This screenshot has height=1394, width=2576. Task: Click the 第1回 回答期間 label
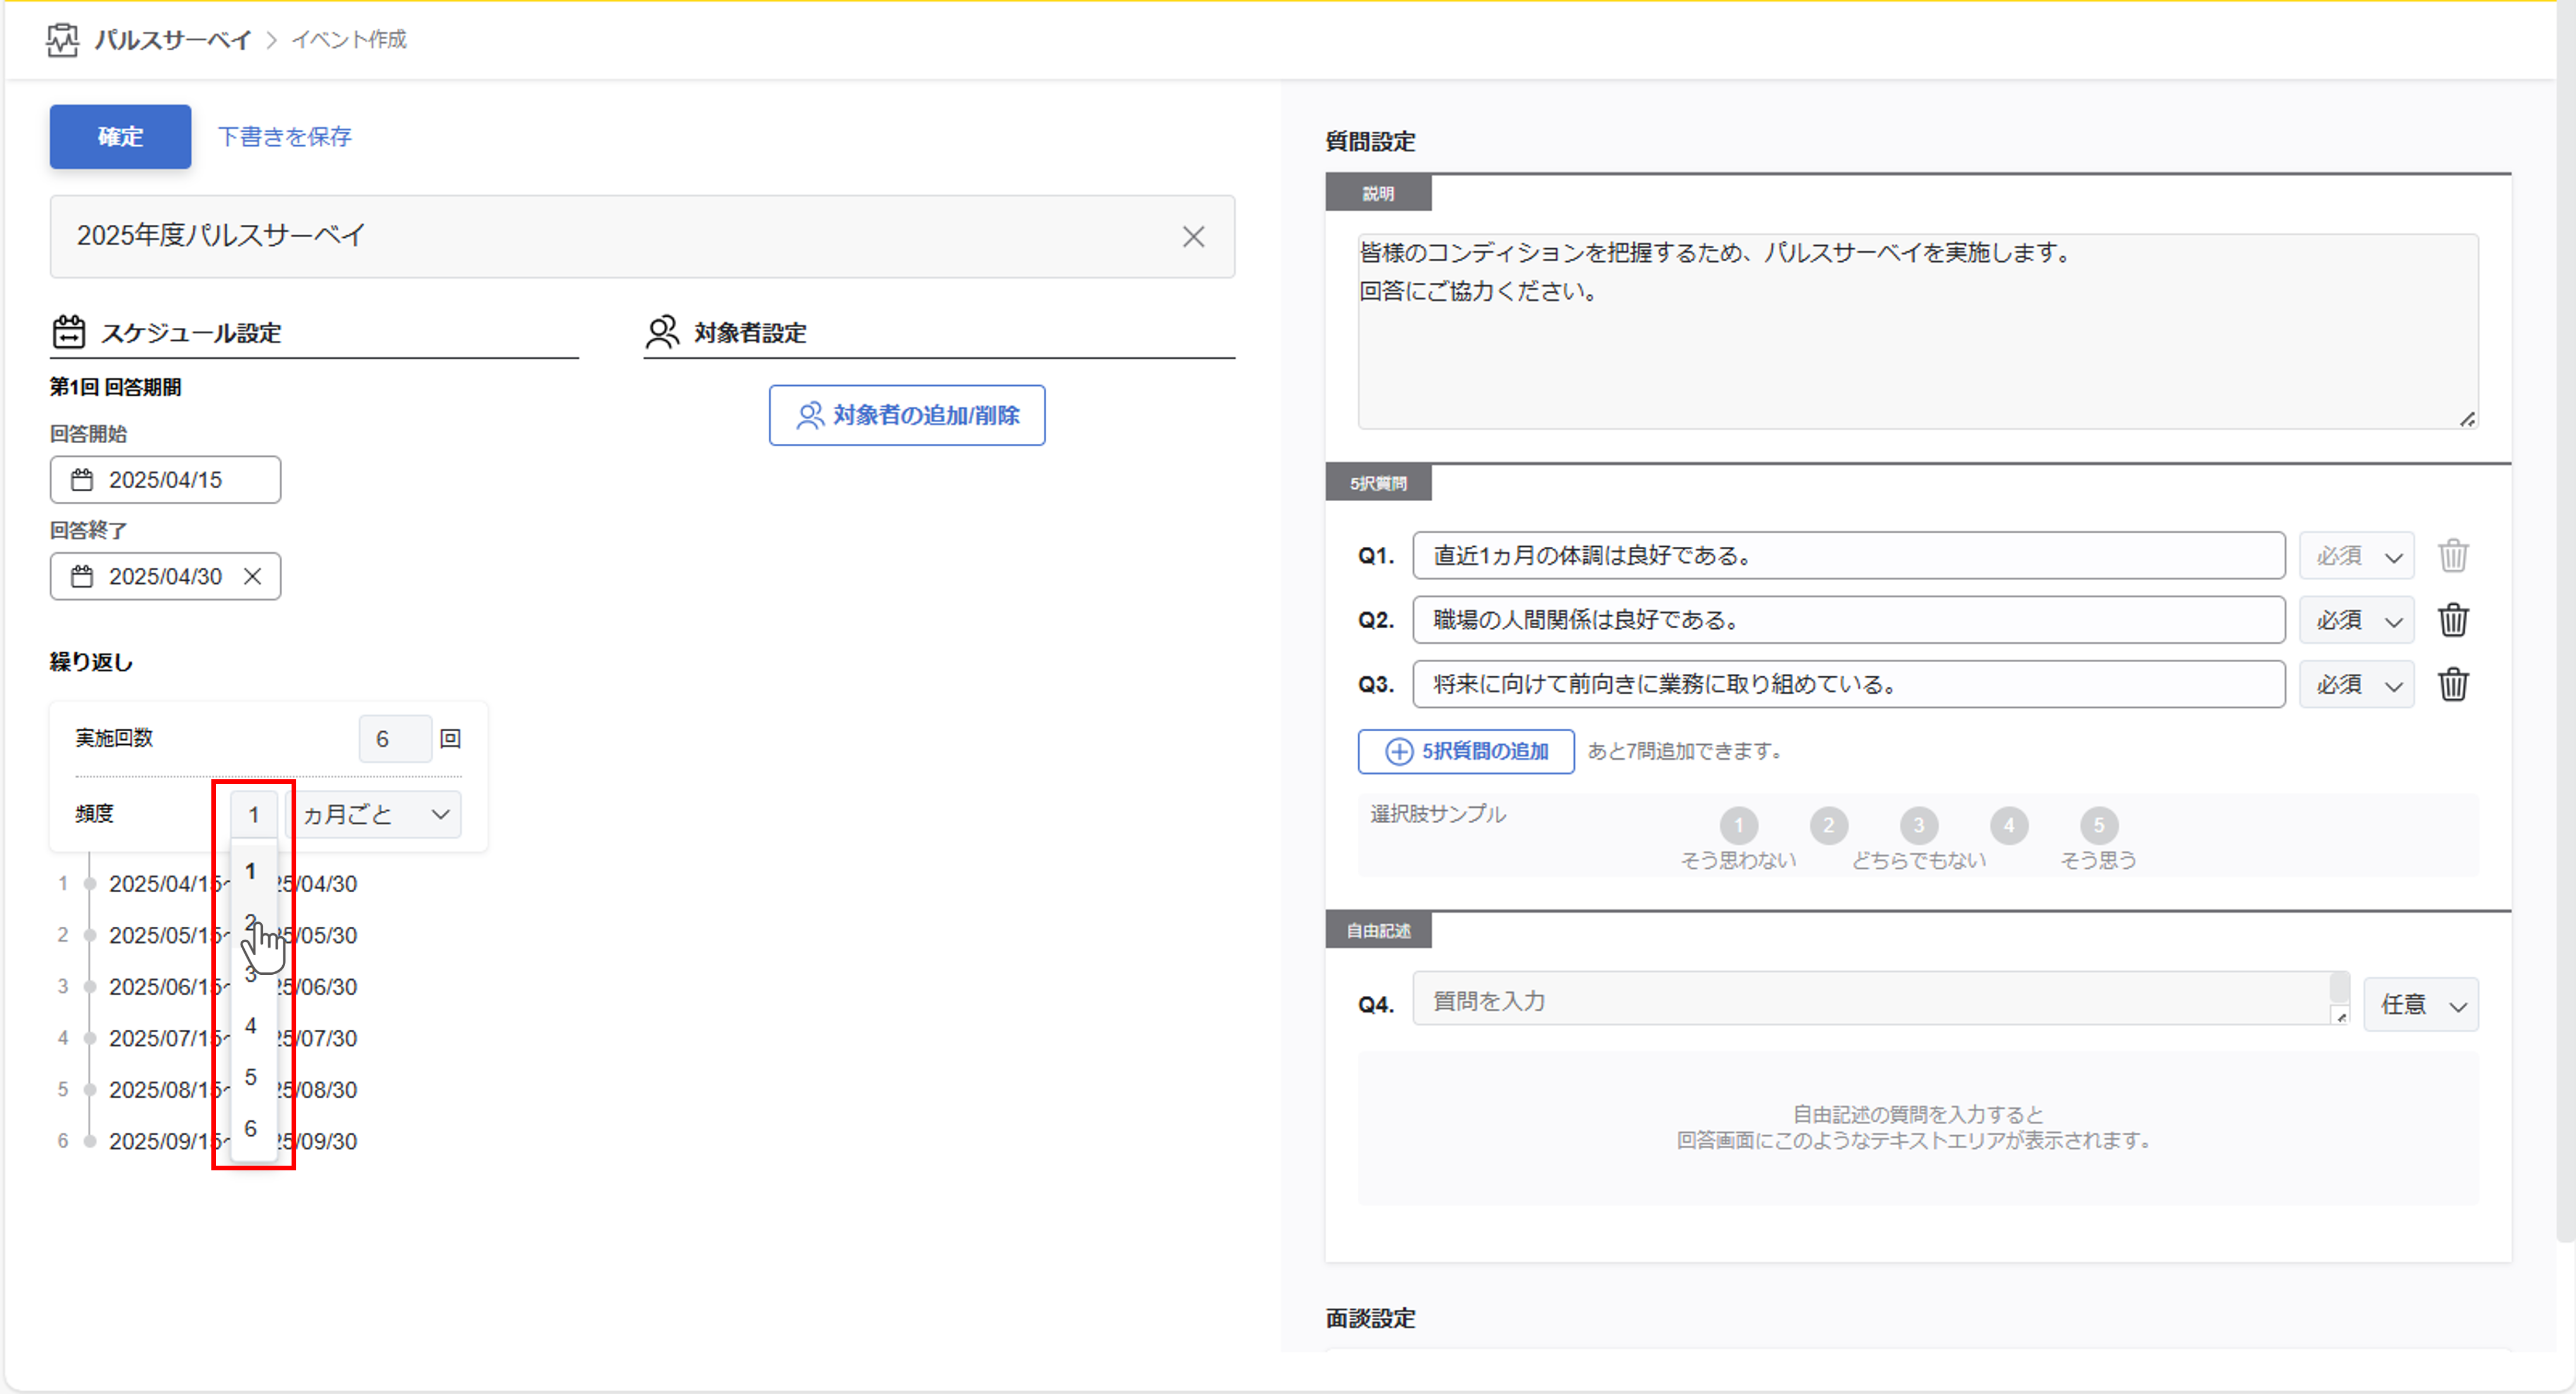click(x=115, y=388)
